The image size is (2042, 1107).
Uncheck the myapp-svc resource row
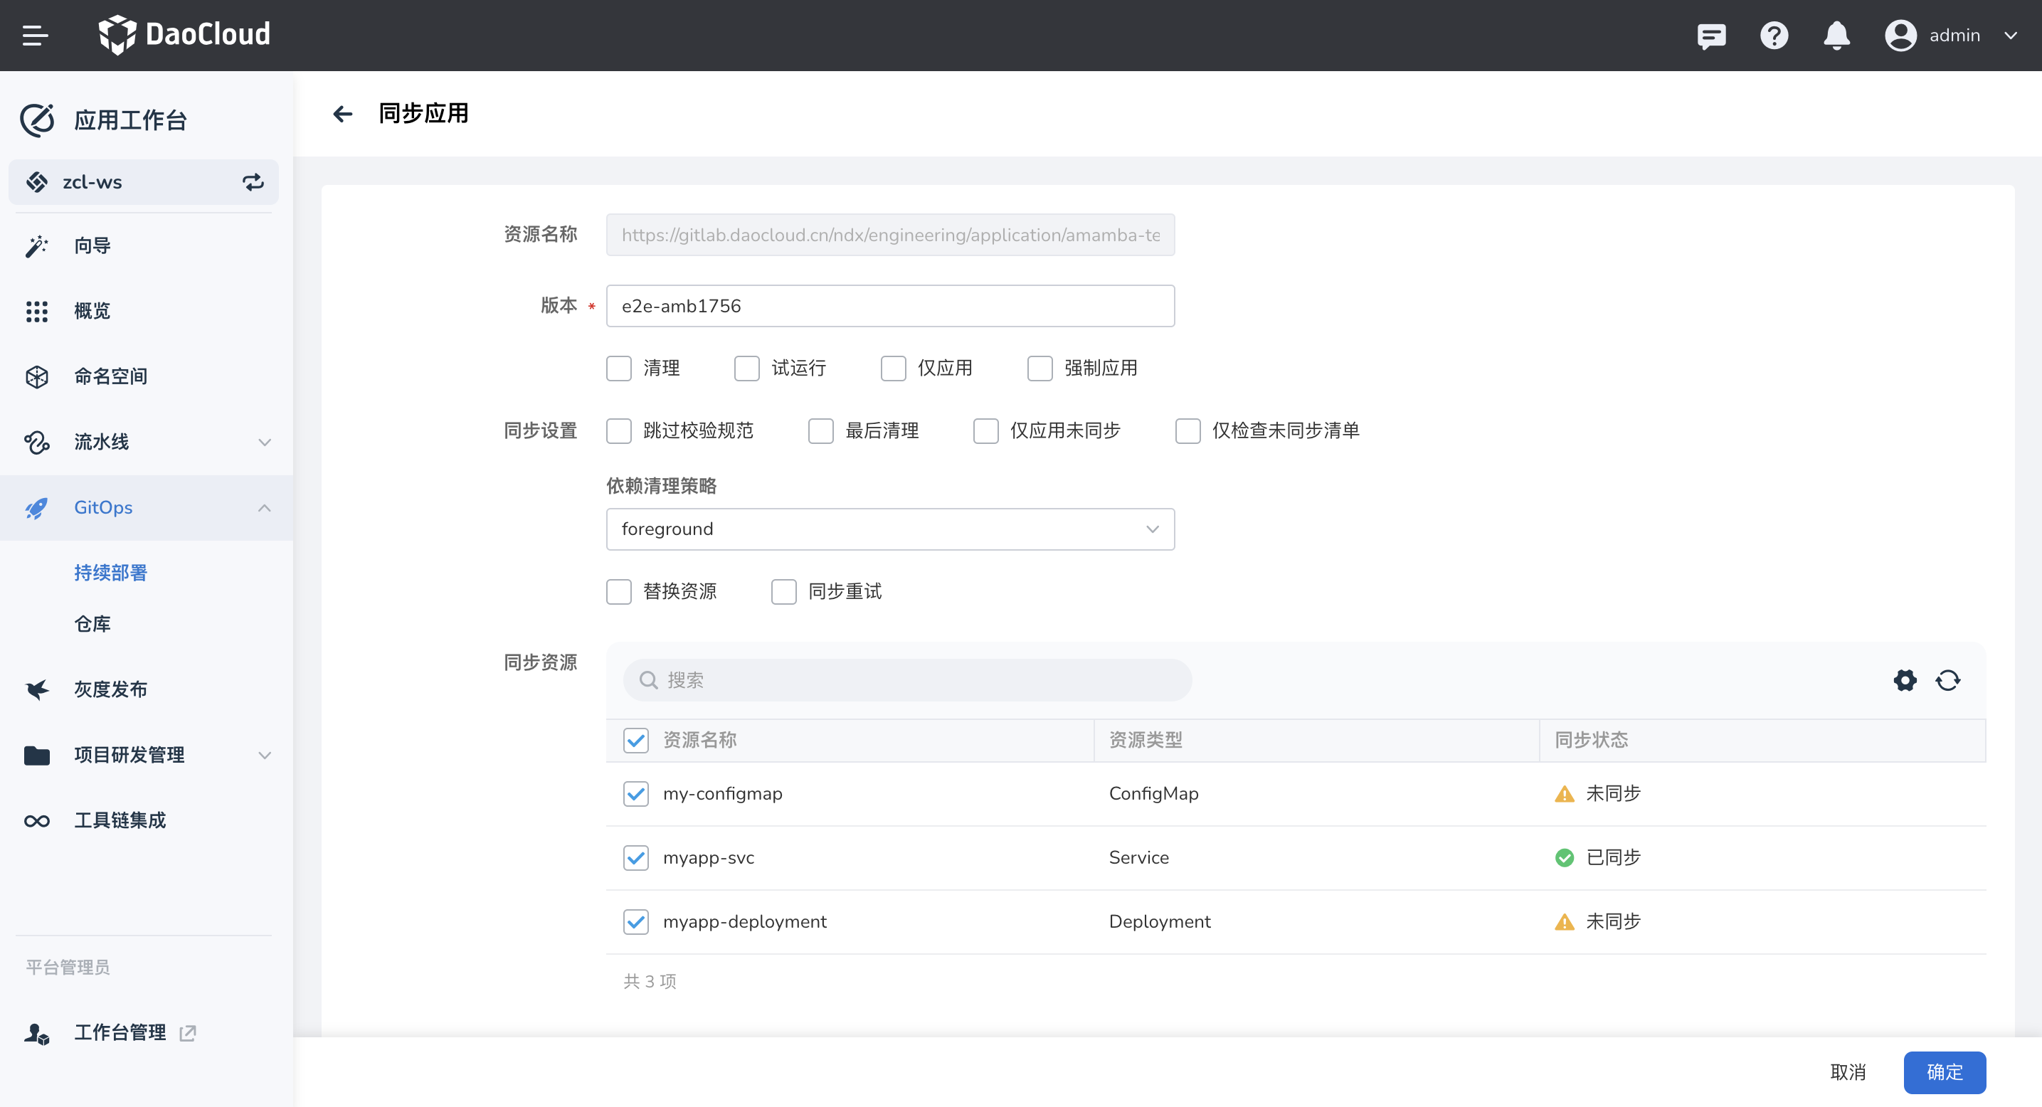tap(636, 857)
